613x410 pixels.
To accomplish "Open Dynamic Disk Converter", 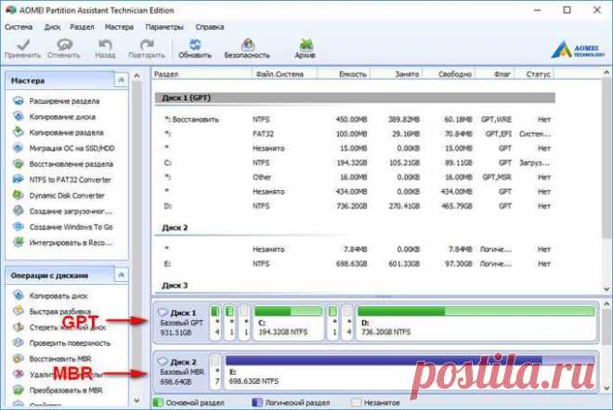I will [67, 196].
